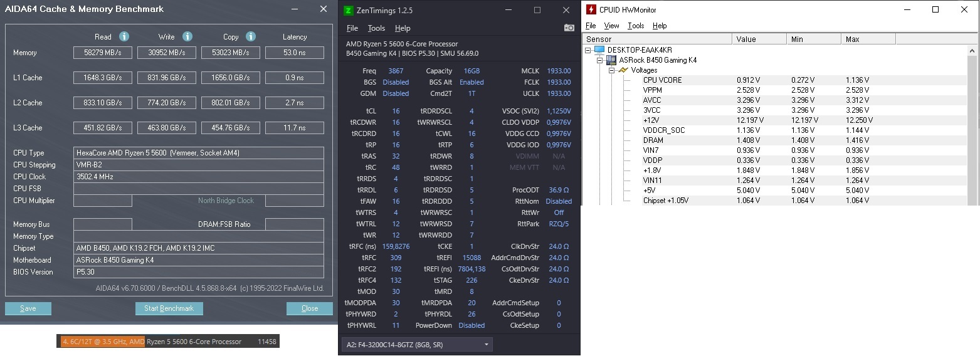The image size is (980, 356).
Task: Click the Memory Read 58279 MB/s field
Action: 103,53
